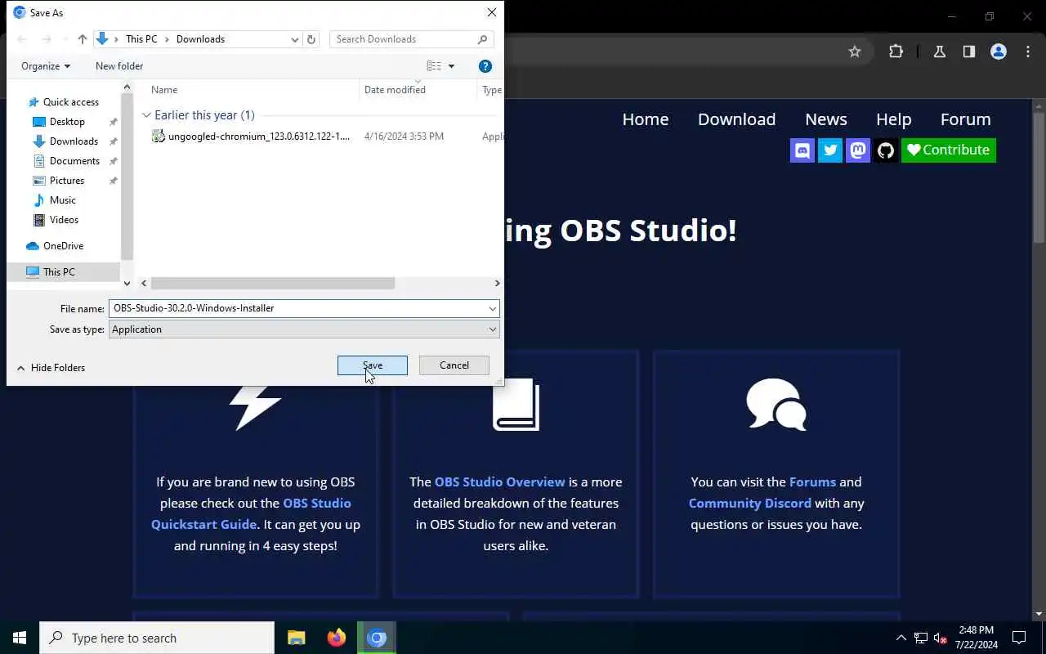Collapse the Hide Folders section
The width and height of the screenshot is (1046, 654).
pyautogui.click(x=51, y=368)
